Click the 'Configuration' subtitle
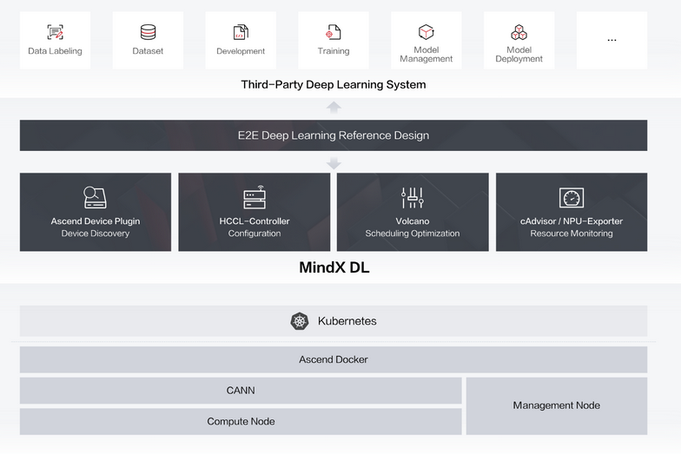The width and height of the screenshot is (681, 454). pyautogui.click(x=255, y=234)
